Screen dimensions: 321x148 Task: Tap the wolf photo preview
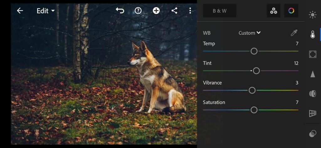(104, 74)
